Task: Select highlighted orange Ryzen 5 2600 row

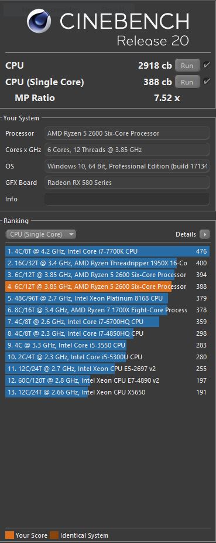Action: (107, 286)
